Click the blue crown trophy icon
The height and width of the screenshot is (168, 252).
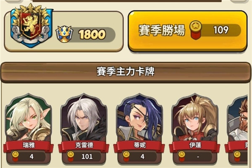point(64,34)
